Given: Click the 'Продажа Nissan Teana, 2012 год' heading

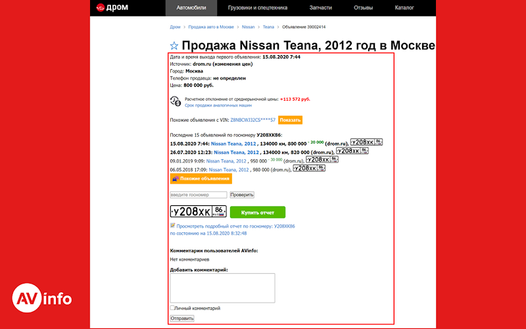Looking at the screenshot, I should (308, 45).
